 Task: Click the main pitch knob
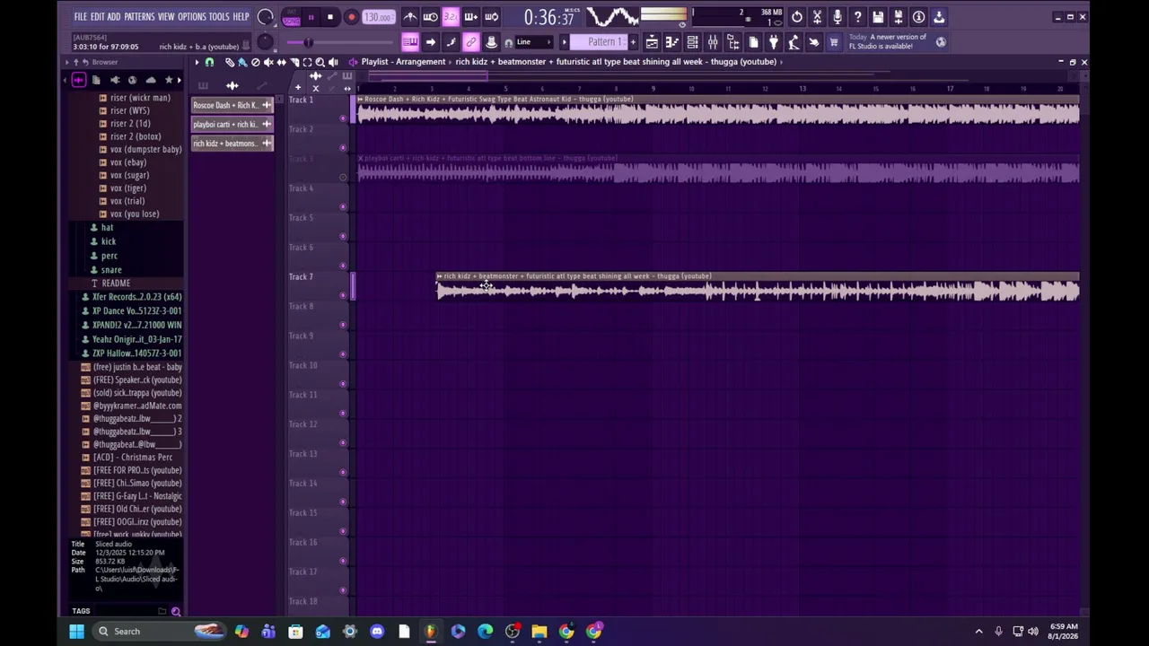(x=265, y=42)
